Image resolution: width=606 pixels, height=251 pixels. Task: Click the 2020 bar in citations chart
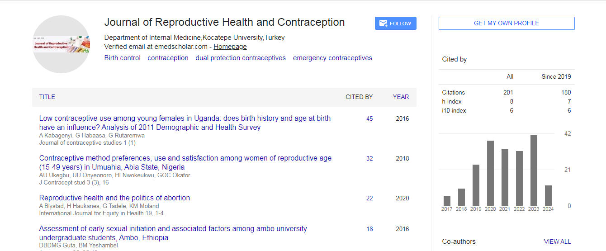click(x=490, y=173)
